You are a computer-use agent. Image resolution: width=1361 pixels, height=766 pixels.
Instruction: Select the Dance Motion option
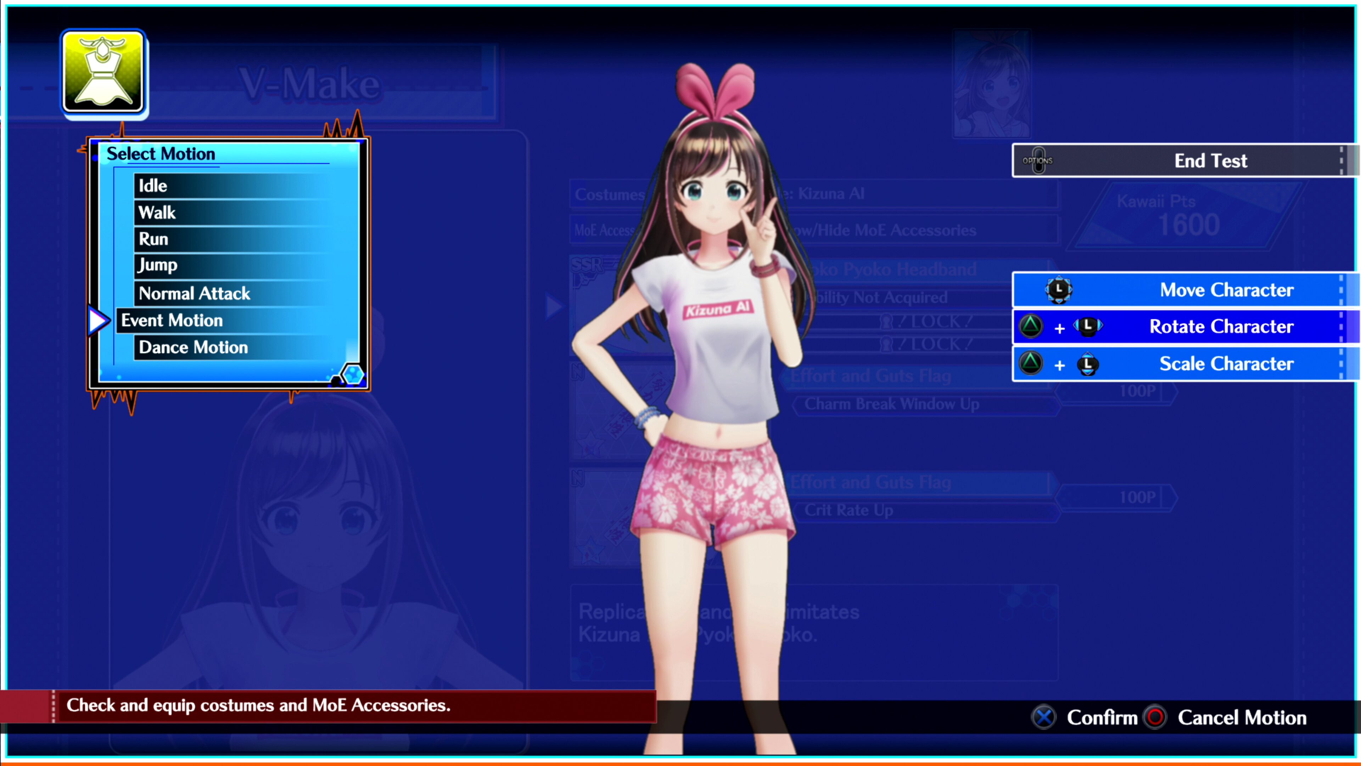pyautogui.click(x=193, y=347)
